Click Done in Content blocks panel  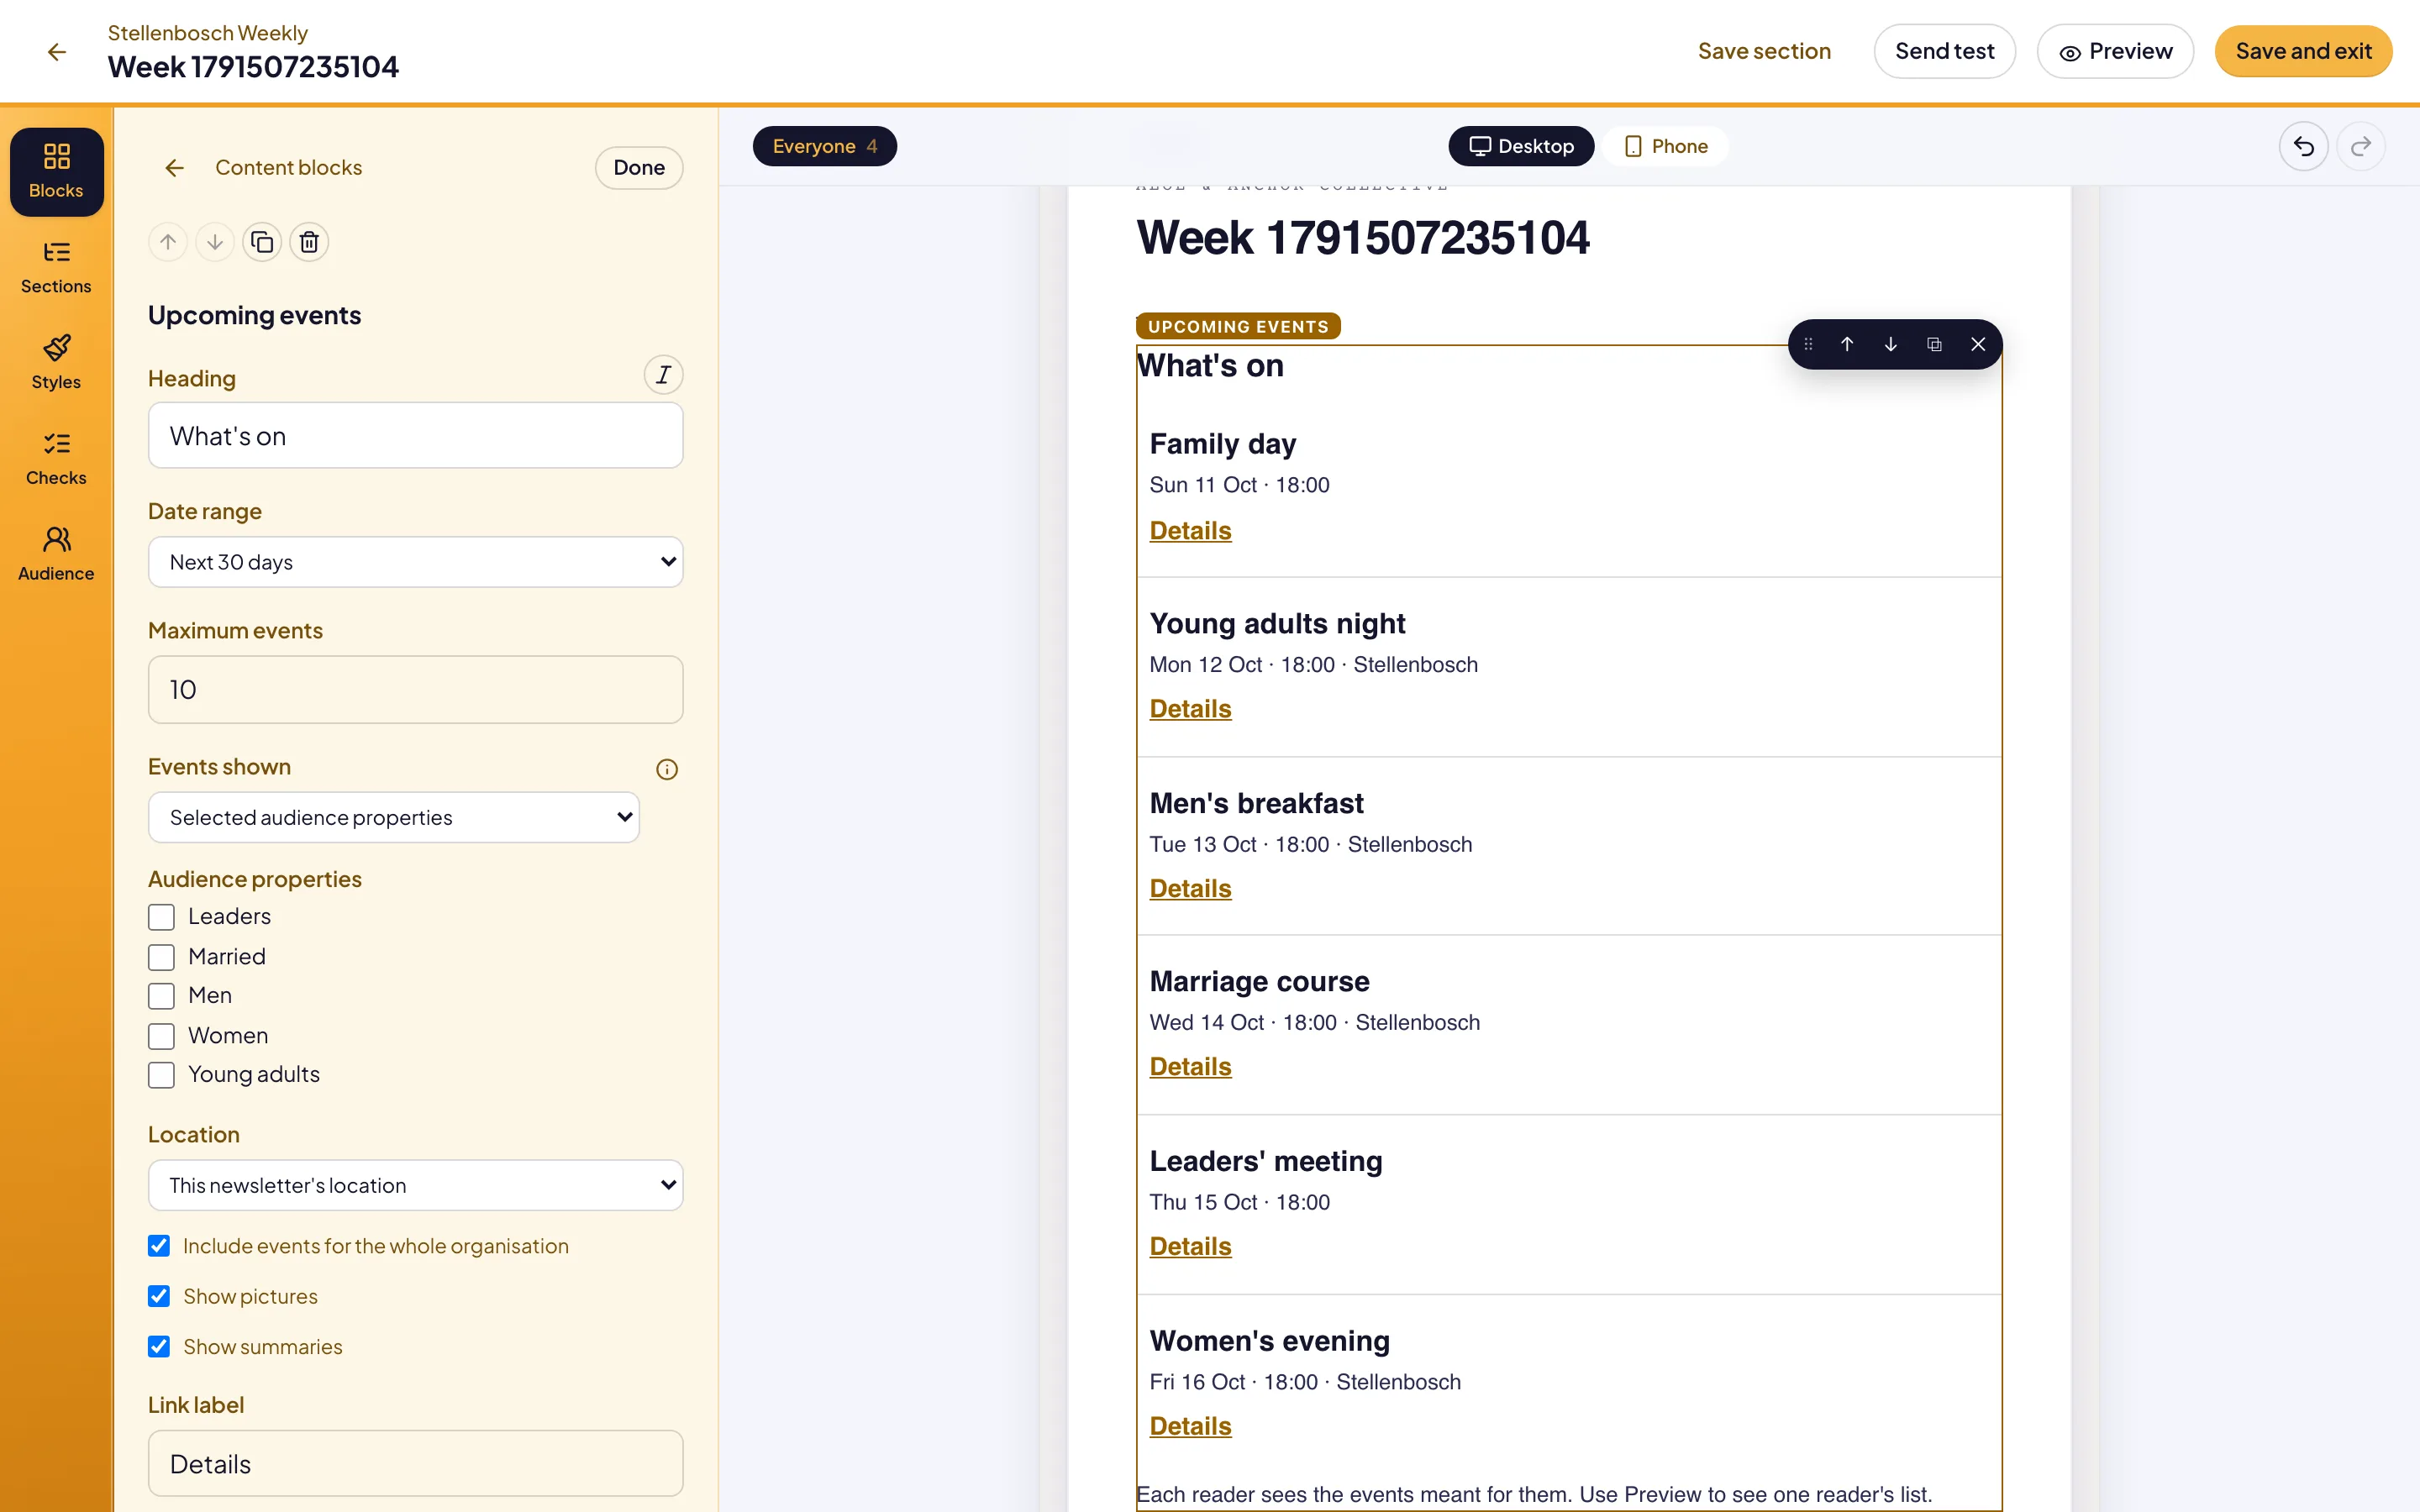pos(639,168)
